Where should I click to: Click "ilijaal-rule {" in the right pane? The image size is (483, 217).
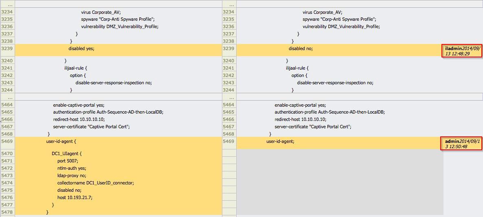tap(297, 68)
